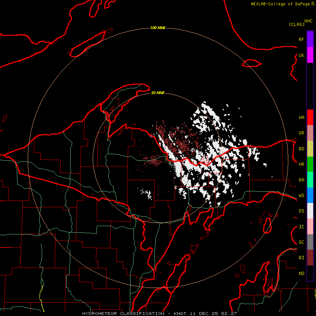Select the BI legend label

tap(301, 258)
